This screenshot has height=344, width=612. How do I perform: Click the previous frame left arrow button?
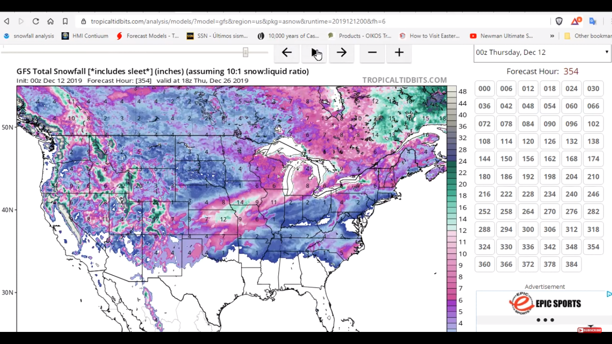(x=287, y=53)
